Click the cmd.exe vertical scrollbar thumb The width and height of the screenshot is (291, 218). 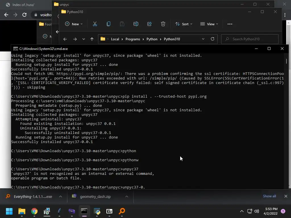[286, 61]
